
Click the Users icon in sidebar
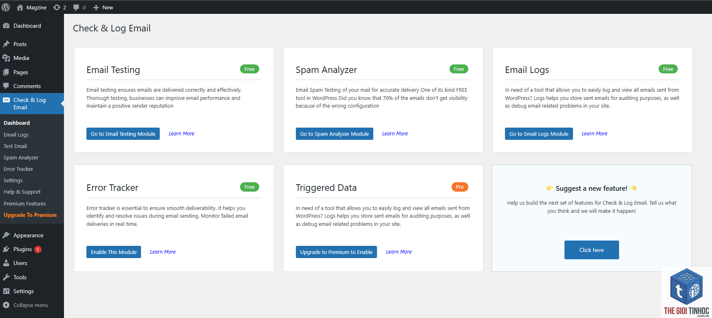coord(6,263)
